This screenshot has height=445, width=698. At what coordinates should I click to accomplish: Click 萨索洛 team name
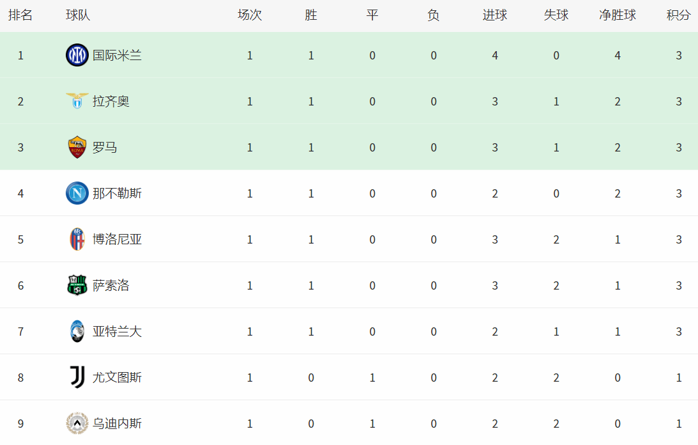click(111, 285)
